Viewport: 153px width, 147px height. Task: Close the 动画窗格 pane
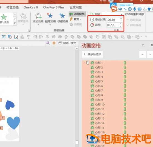[x=152, y=45]
